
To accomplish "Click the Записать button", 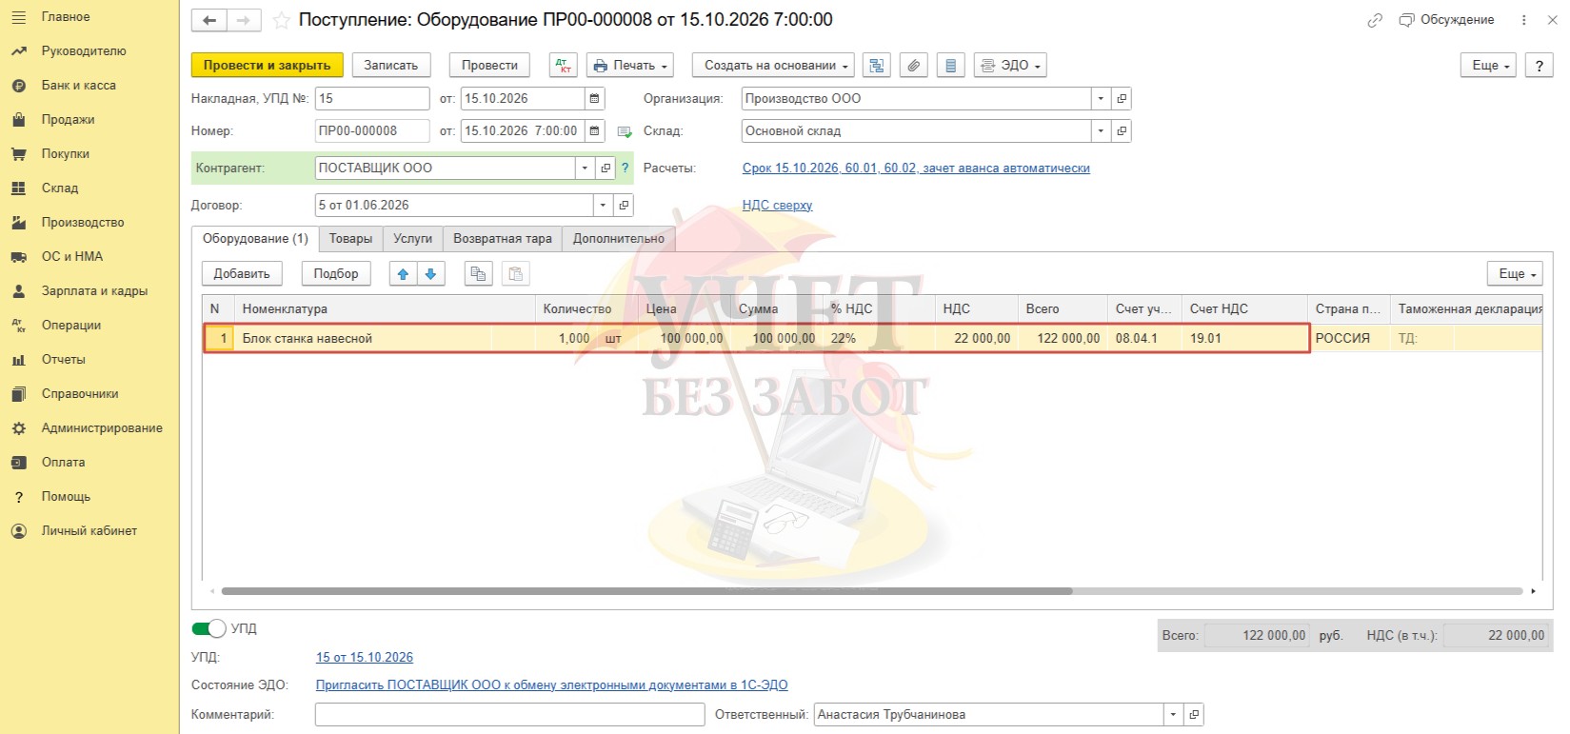I will coord(390,65).
